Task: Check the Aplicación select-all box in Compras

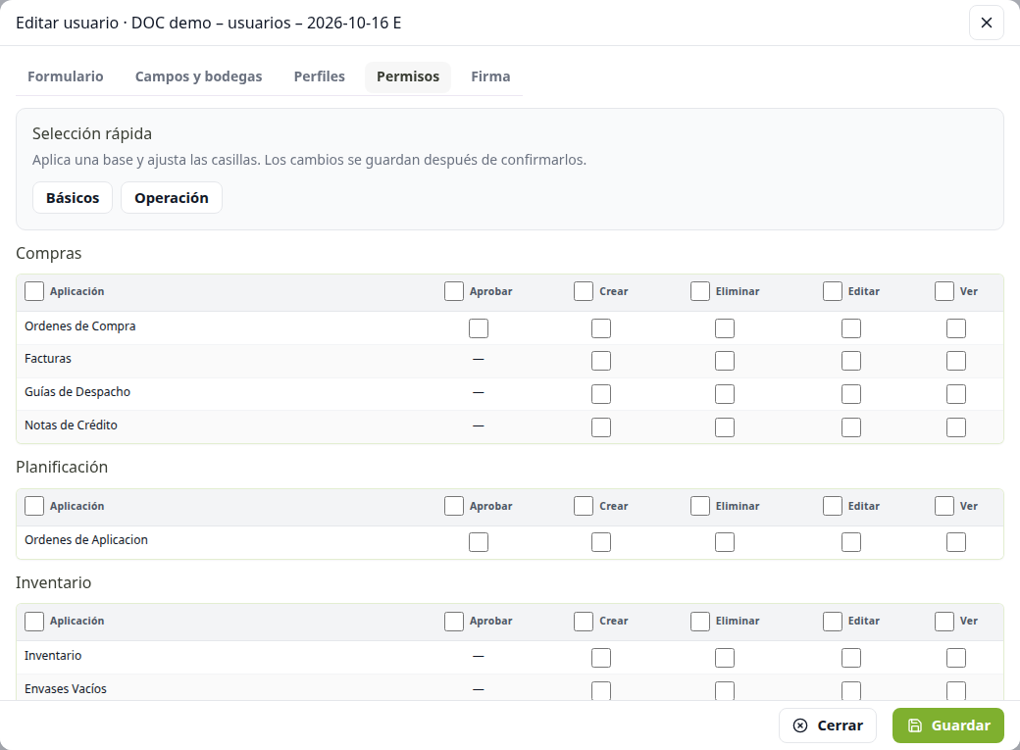Action: pos(33,291)
